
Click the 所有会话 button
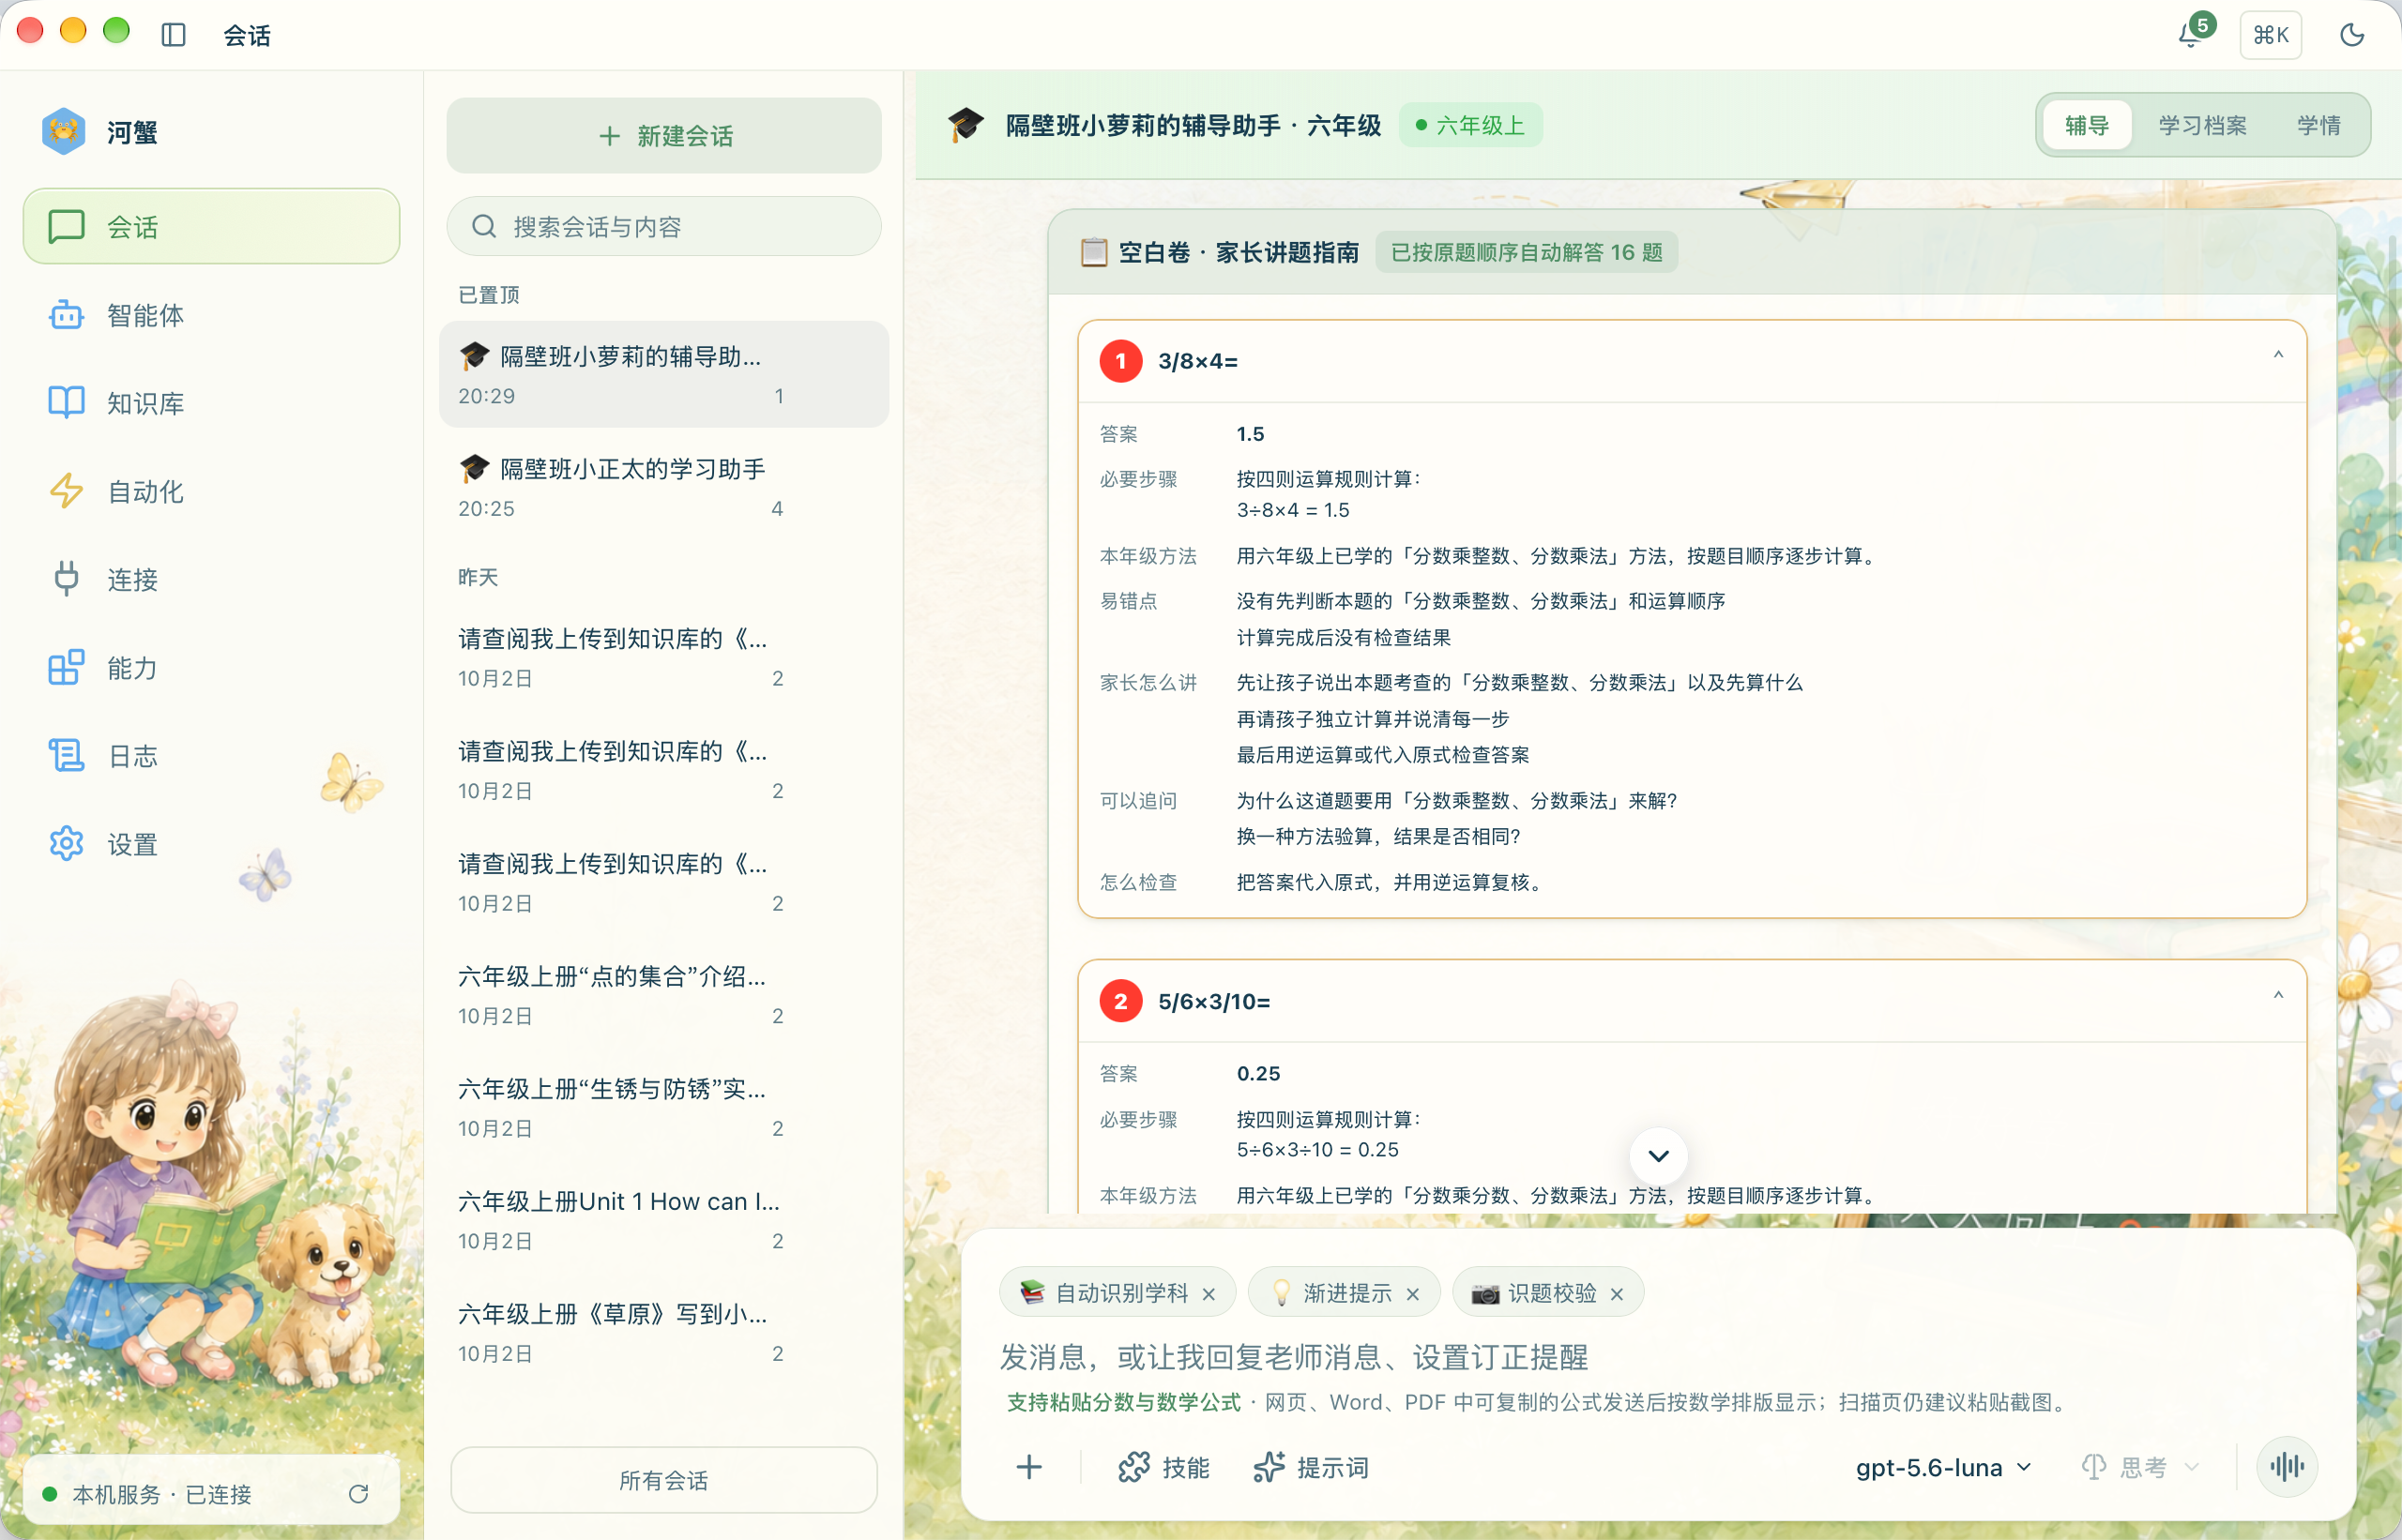pyautogui.click(x=663, y=1480)
